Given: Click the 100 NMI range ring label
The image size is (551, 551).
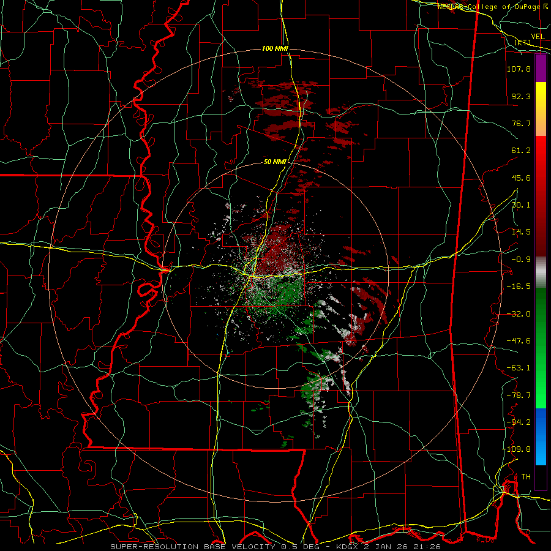Looking at the screenshot, I should click(275, 48).
